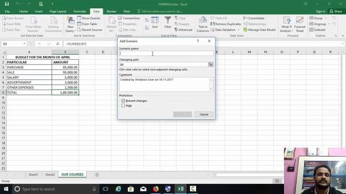Click the Save icon in the title bar
346x194 pixels.
pos(6,4)
